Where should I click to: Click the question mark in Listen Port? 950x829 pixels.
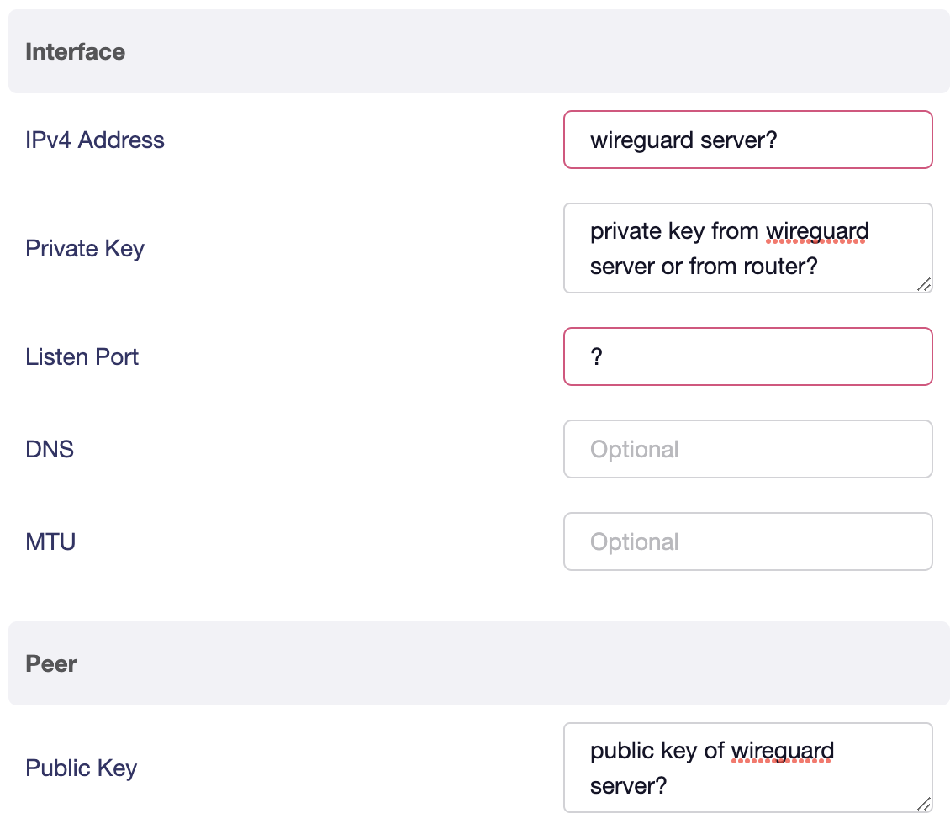597,356
